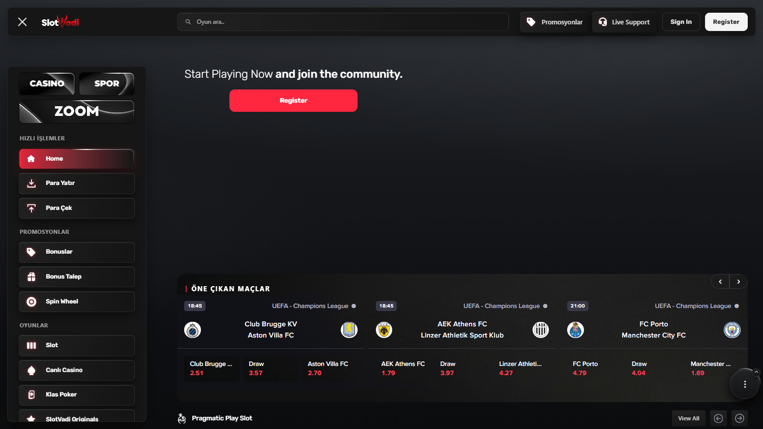Click the SlotVadi logo

pyautogui.click(x=60, y=22)
